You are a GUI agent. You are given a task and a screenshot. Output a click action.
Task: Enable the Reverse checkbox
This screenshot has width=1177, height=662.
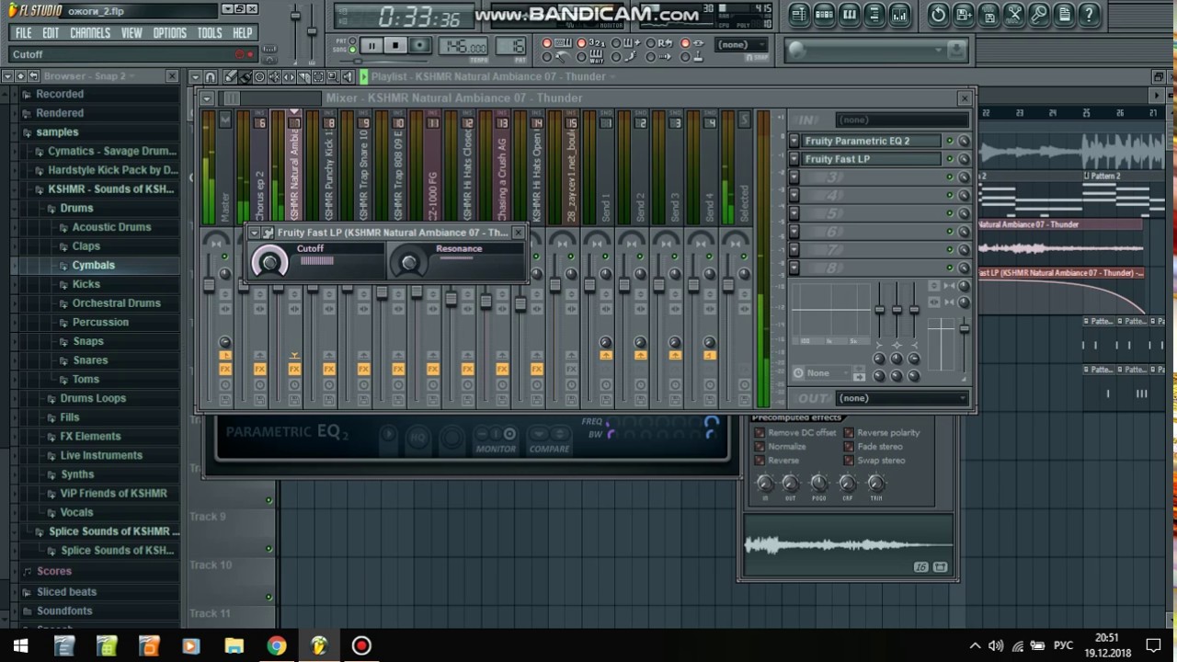click(x=760, y=461)
